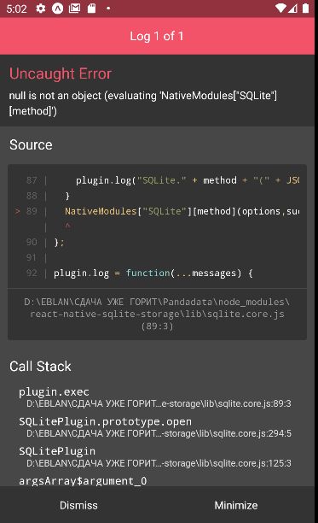
Task: Tap the settings gear status bar icon
Action: coord(41,9)
